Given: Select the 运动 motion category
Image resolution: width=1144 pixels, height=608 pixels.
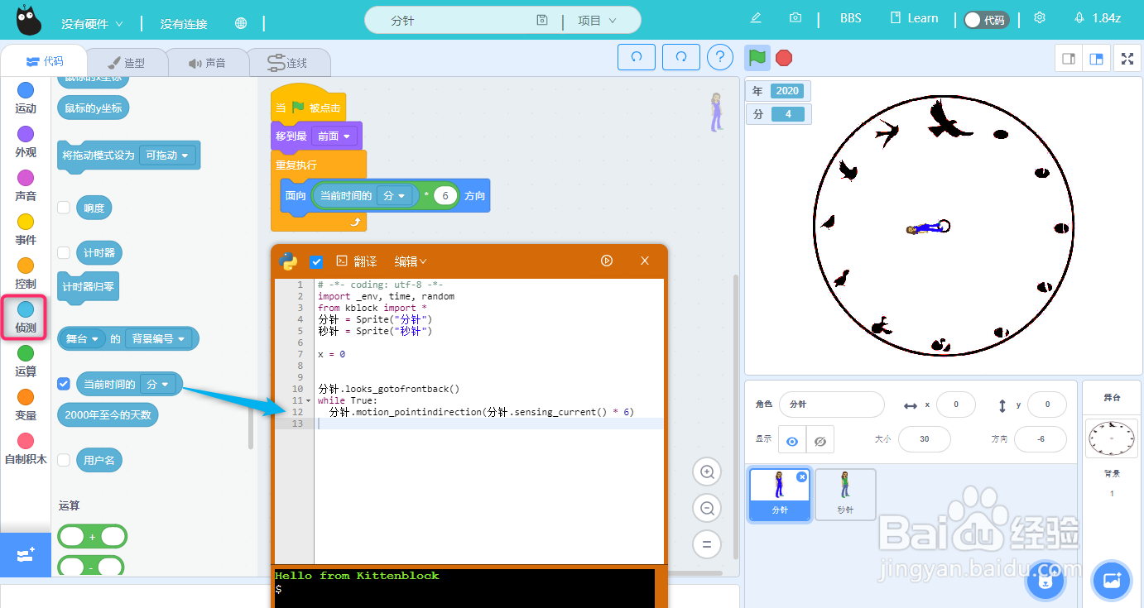Looking at the screenshot, I should click(26, 98).
